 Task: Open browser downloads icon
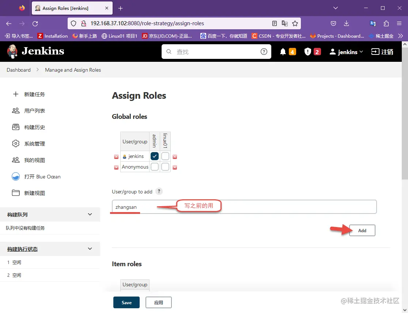(x=346, y=23)
